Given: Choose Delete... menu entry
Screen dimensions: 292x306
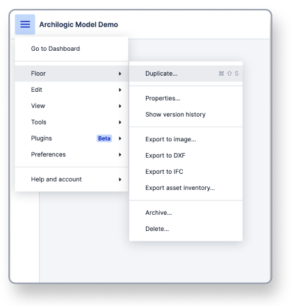Looking at the screenshot, I should tap(186, 229).
